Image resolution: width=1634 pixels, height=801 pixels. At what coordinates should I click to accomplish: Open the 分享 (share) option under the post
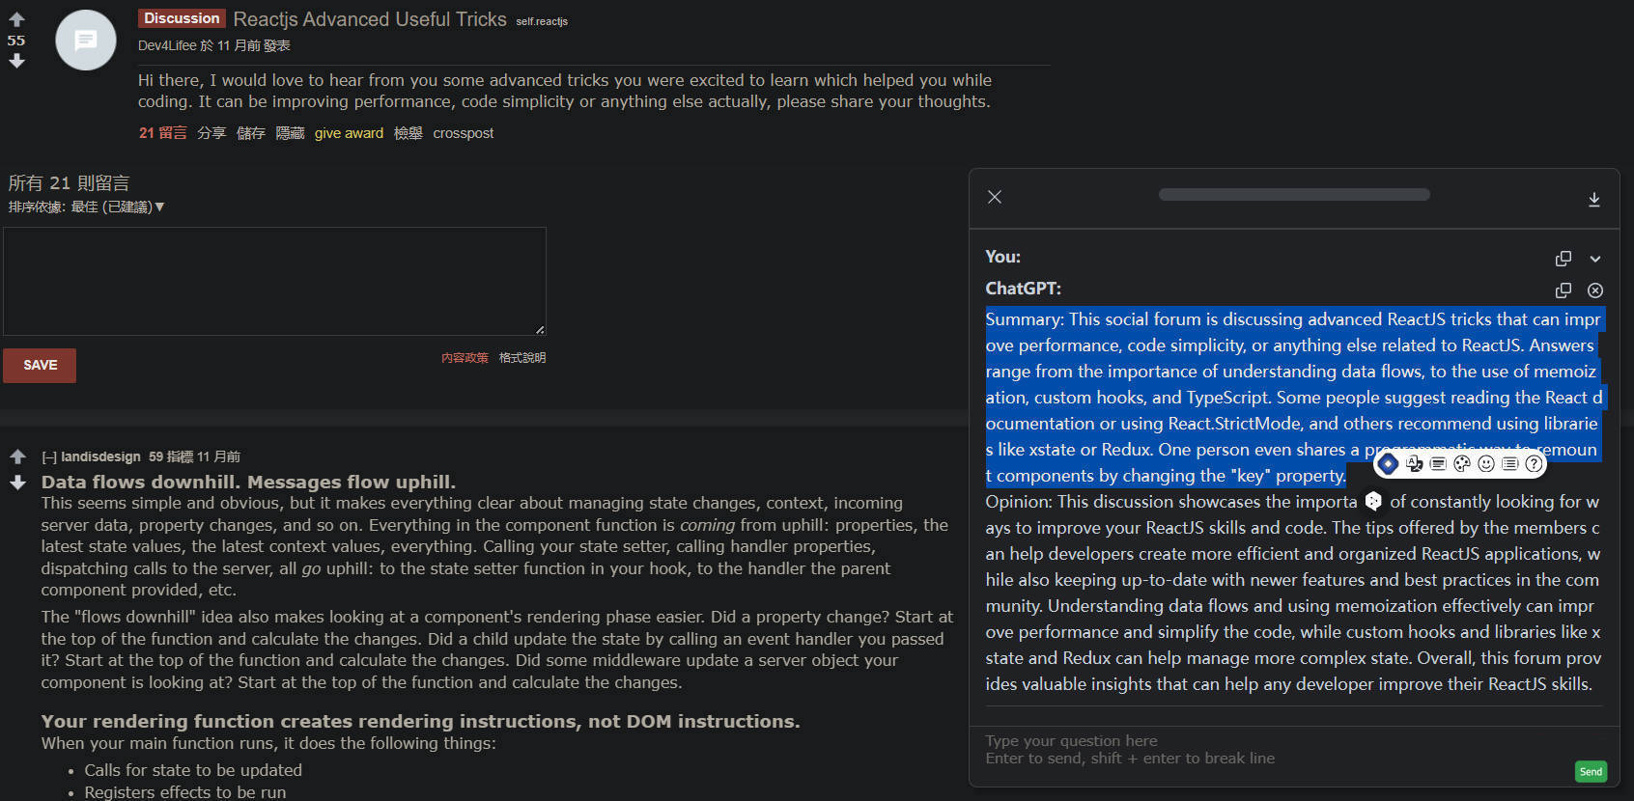(211, 133)
